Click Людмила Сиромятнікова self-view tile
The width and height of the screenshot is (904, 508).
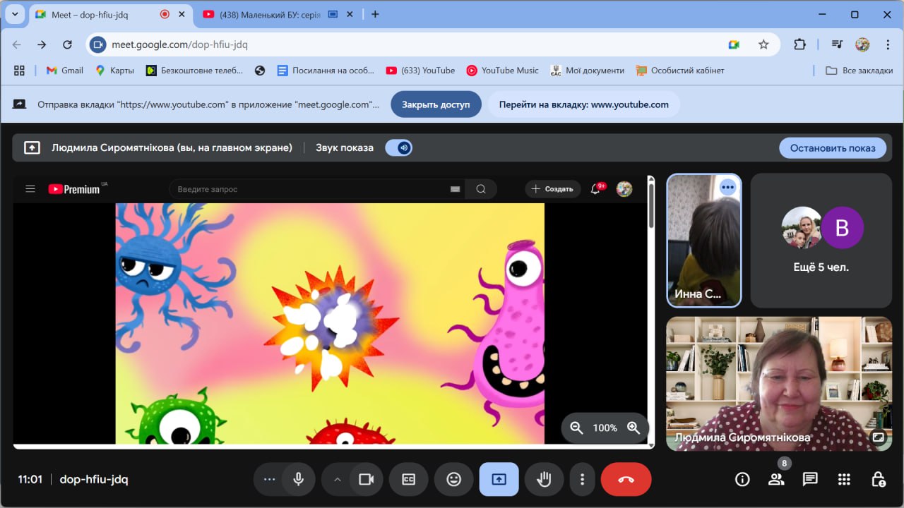coord(779,383)
